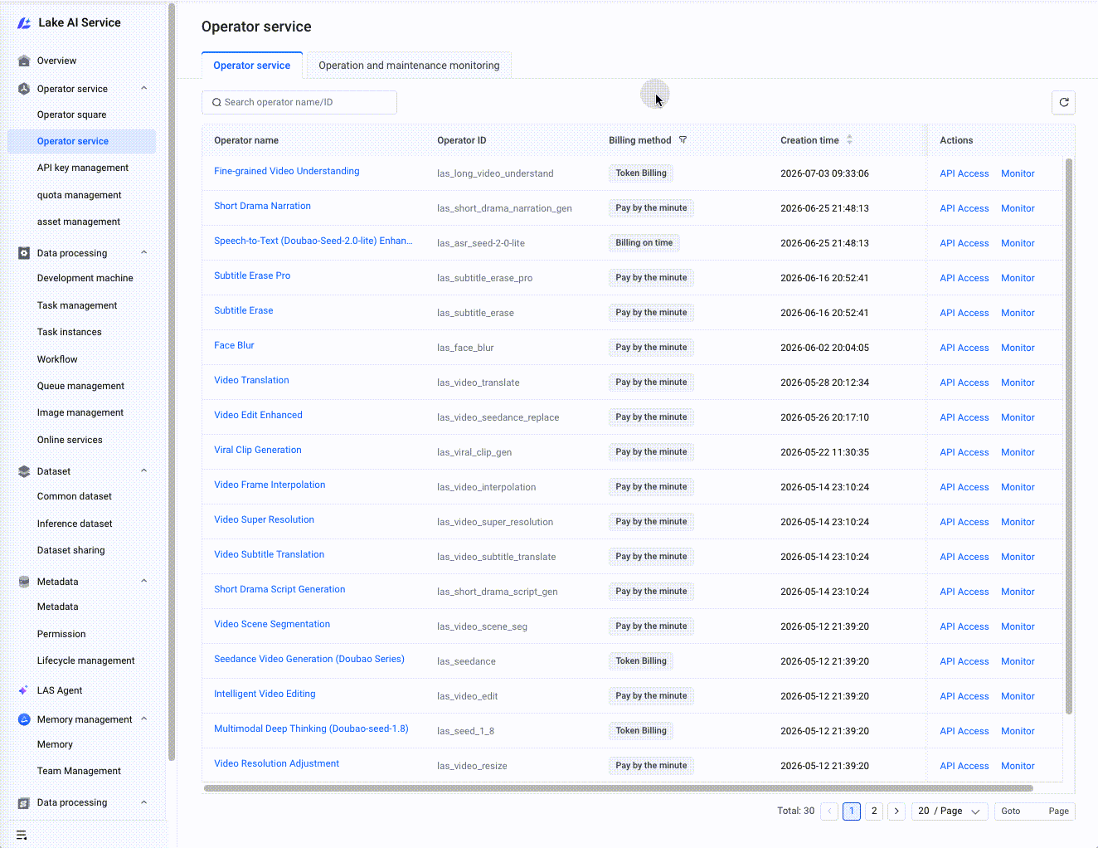Sort by Creation time arrows
The width and height of the screenshot is (1098, 848).
849,140
